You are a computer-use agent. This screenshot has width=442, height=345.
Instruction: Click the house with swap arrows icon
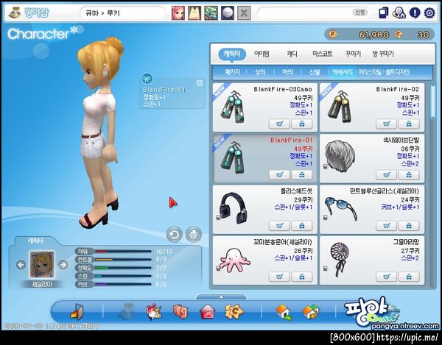(311, 312)
